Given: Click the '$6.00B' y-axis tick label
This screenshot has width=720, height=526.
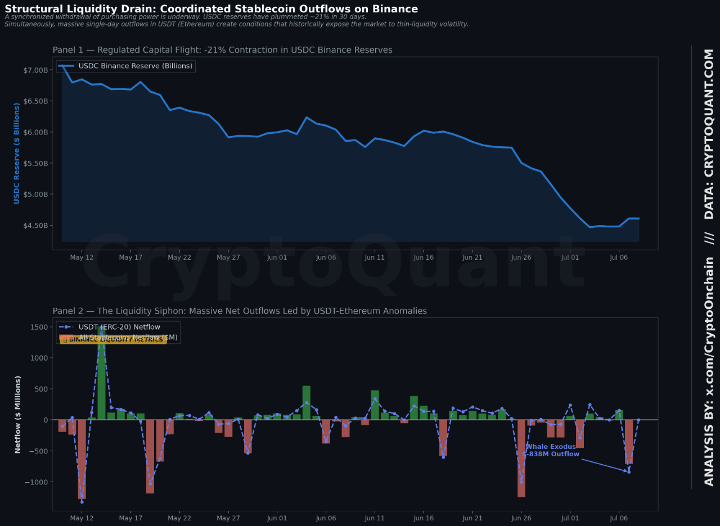Looking at the screenshot, I should pos(37,132).
